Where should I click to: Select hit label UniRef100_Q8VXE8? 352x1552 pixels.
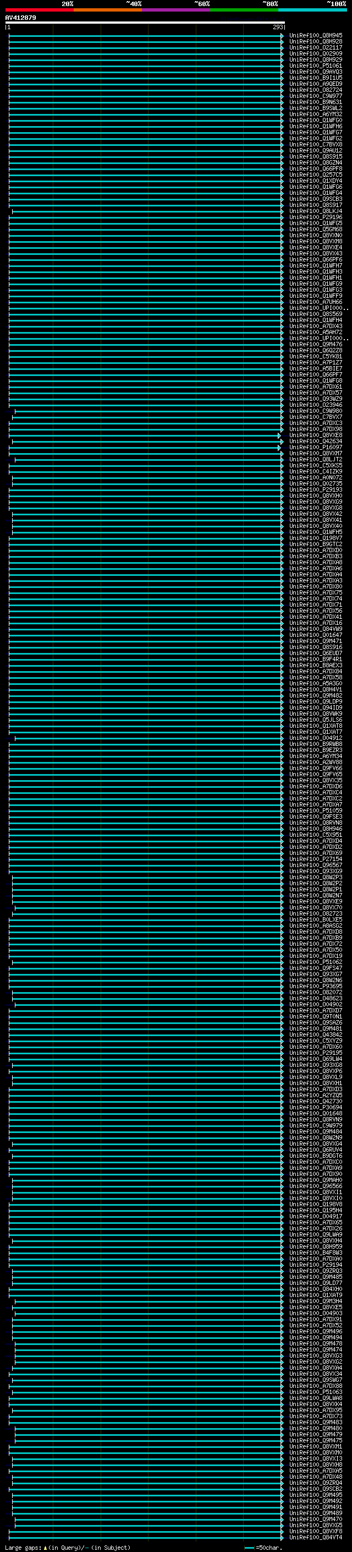(x=316, y=435)
